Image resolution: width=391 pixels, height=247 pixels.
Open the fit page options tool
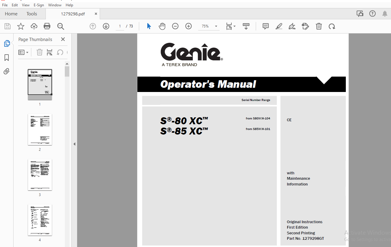pos(231,26)
